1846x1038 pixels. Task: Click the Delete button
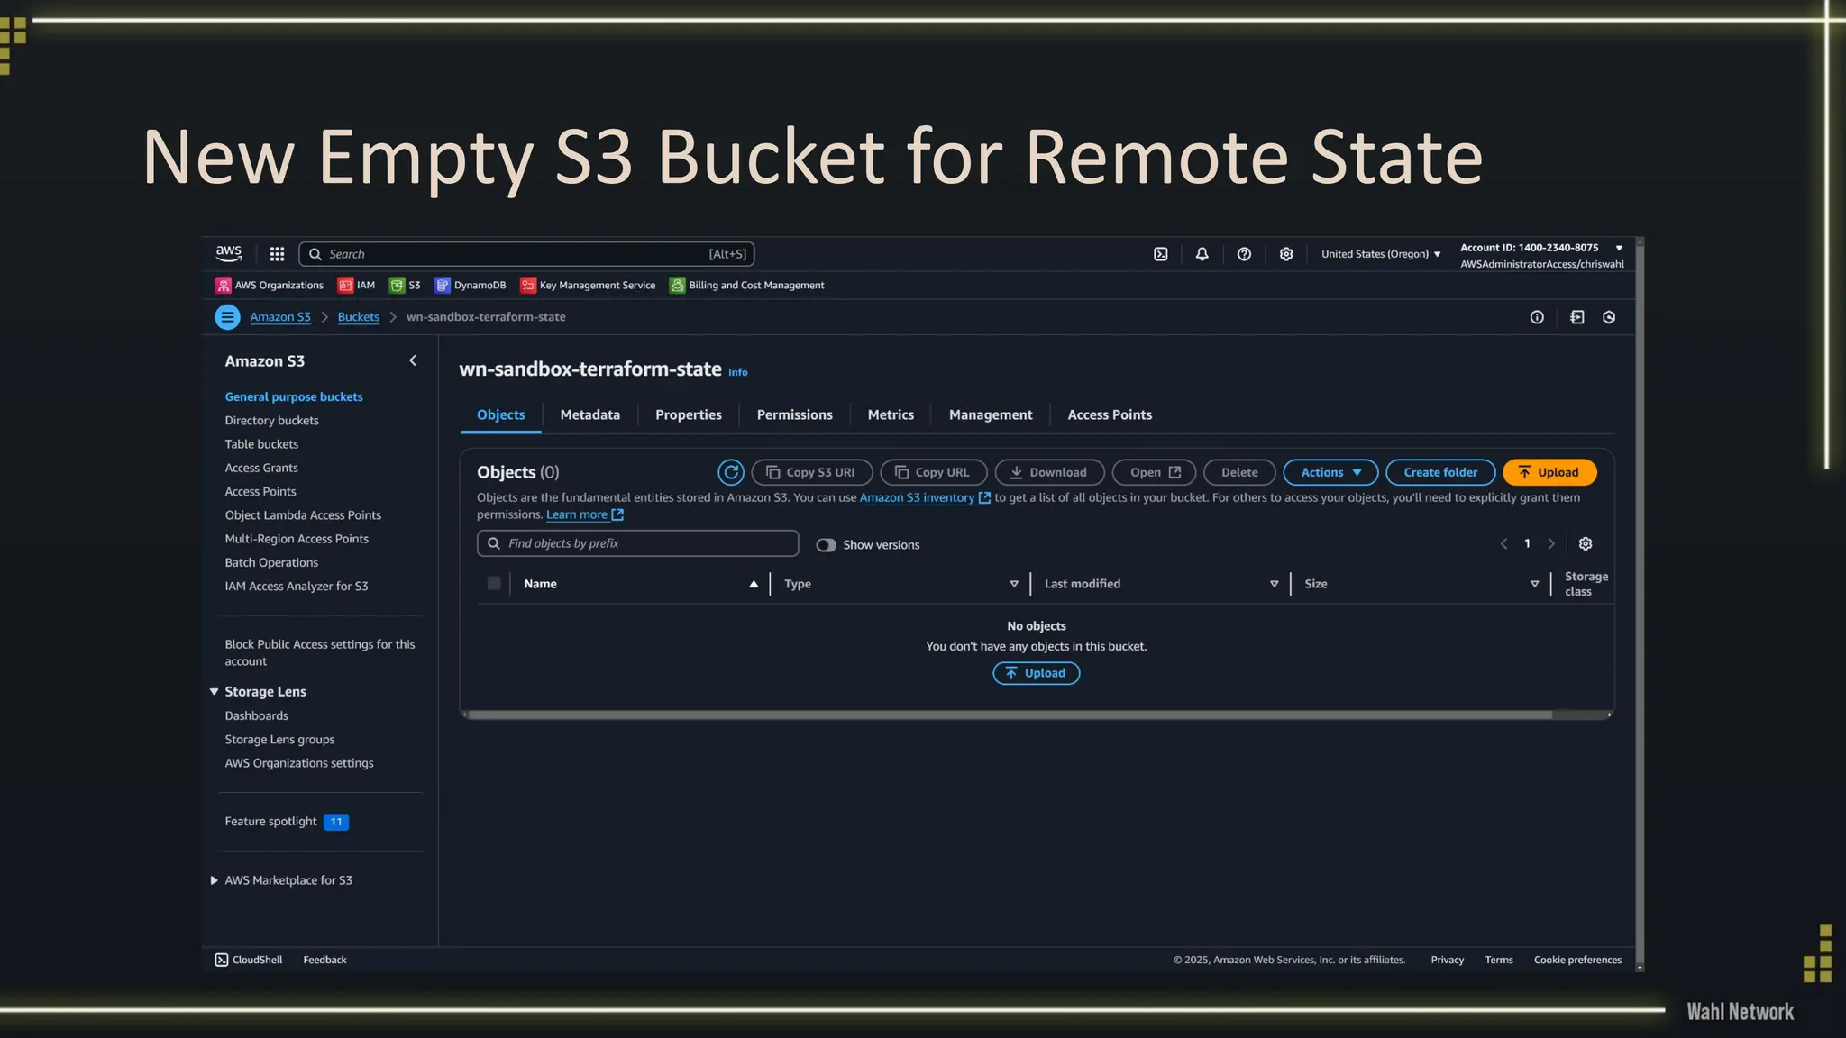[x=1239, y=472]
